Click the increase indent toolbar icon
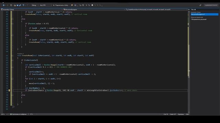 click(x=83, y=5)
